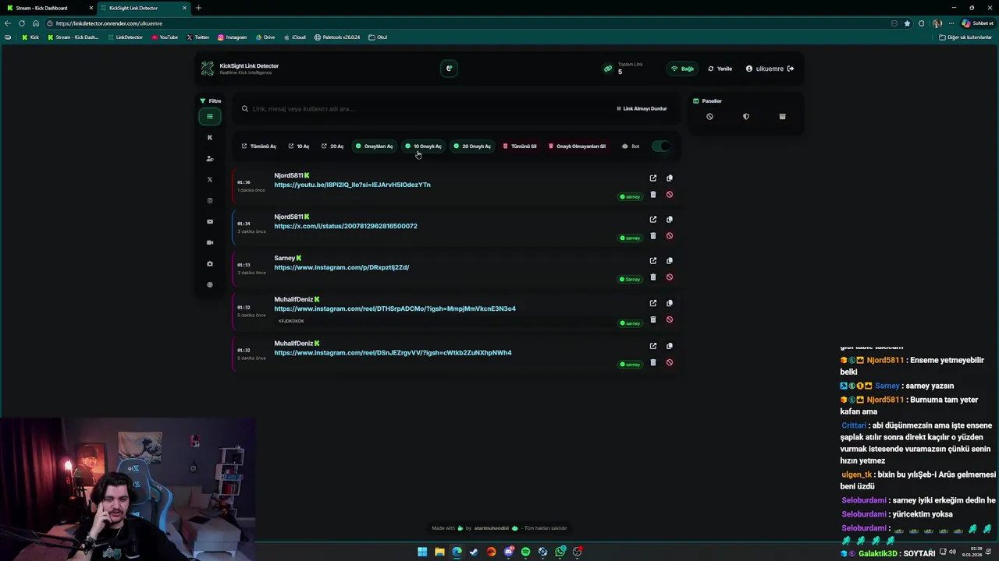Click the sarney approval badge on youtu.be row
The width and height of the screenshot is (999, 561).
click(630, 196)
